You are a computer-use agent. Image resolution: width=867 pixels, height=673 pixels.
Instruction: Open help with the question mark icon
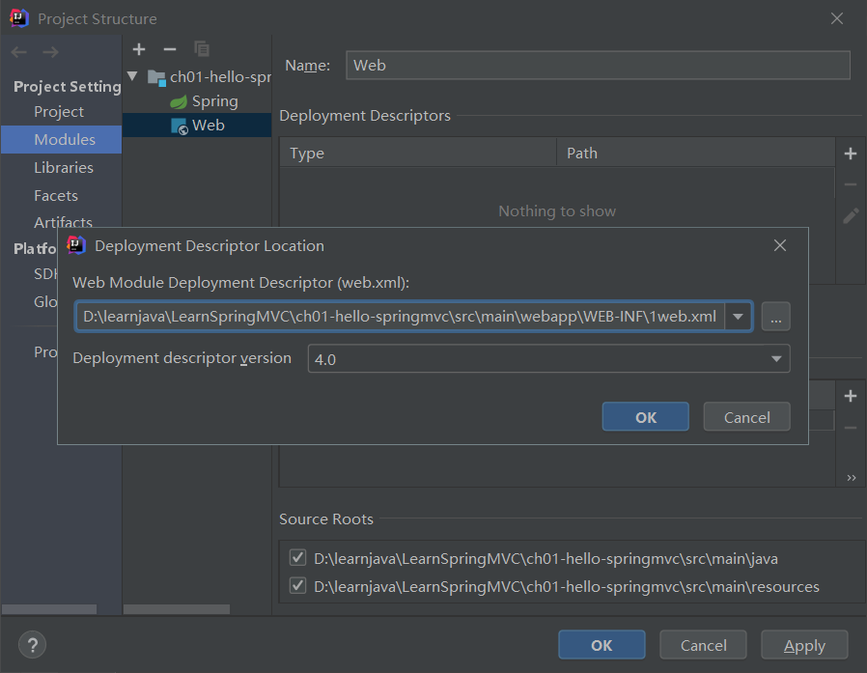coord(33,645)
